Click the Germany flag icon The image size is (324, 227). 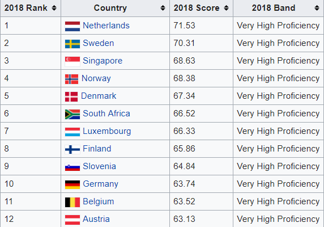[73, 184]
